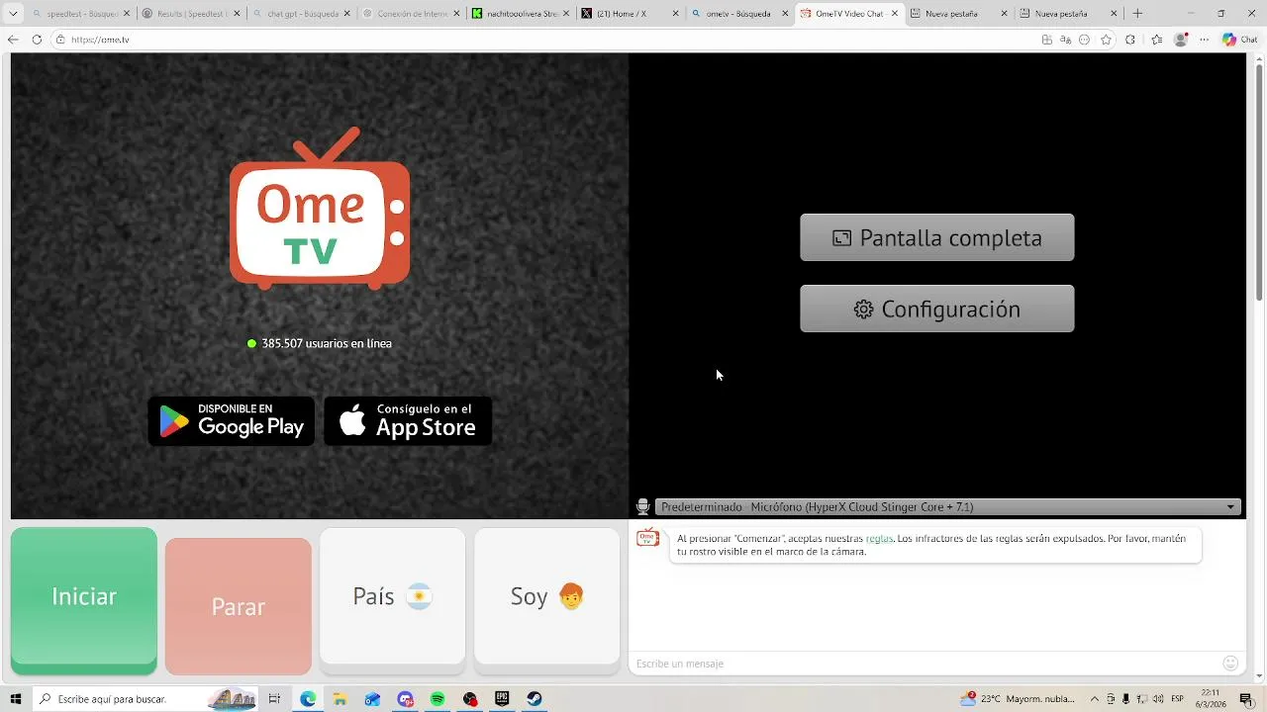Click the Windows taskbar search box
The image size is (1267, 712).
[x=146, y=699]
